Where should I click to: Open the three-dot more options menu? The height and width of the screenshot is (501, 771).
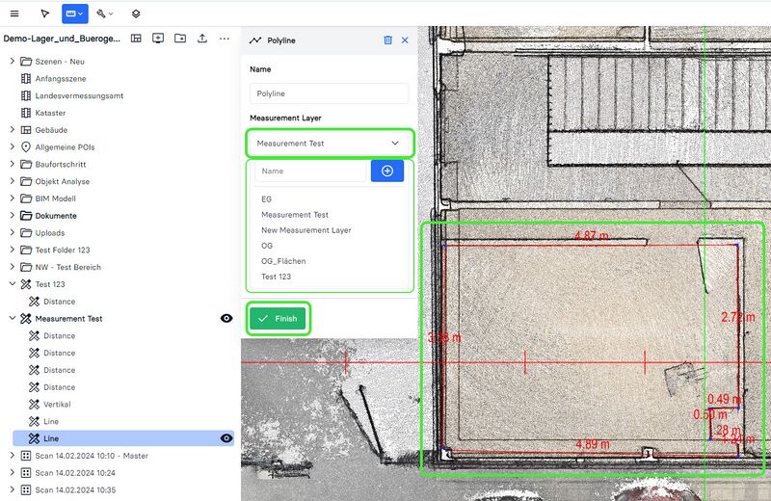225,39
